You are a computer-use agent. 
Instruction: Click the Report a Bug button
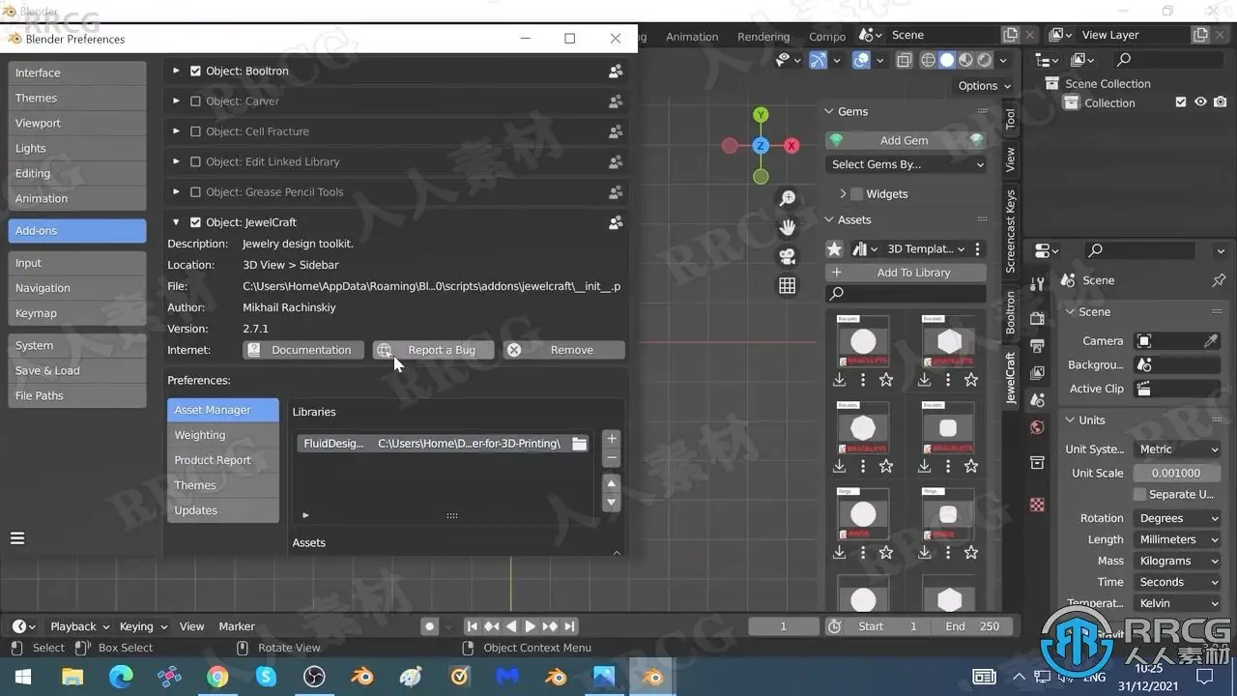pyautogui.click(x=434, y=350)
